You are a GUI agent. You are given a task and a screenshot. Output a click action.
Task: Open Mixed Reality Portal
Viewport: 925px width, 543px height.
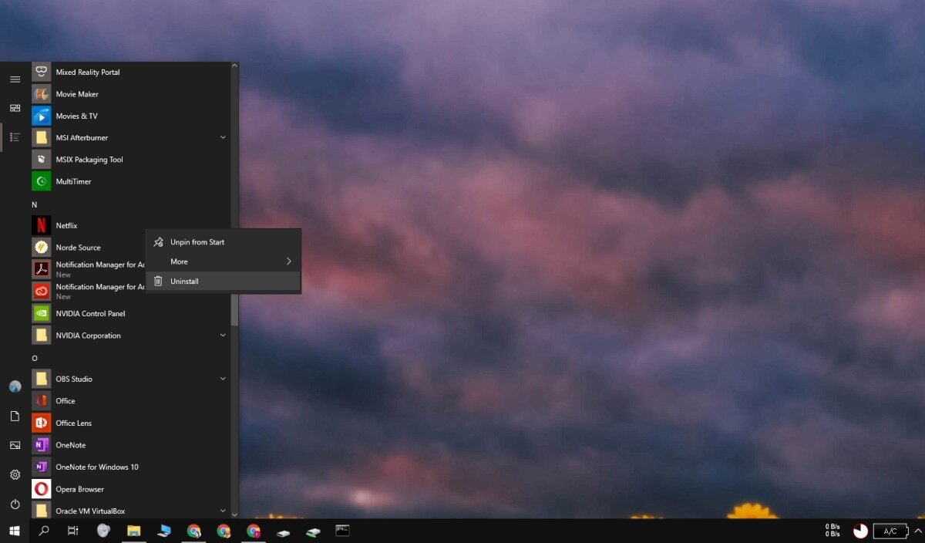tap(86, 72)
